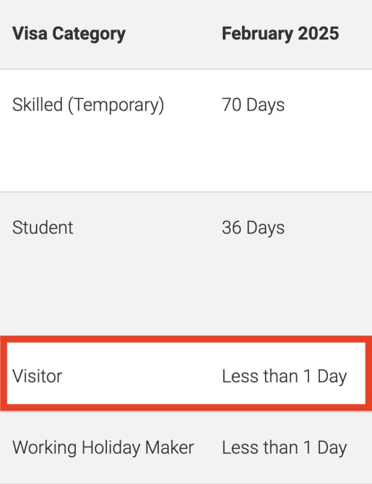Click the word "Maker" in last row

[x=171, y=447]
